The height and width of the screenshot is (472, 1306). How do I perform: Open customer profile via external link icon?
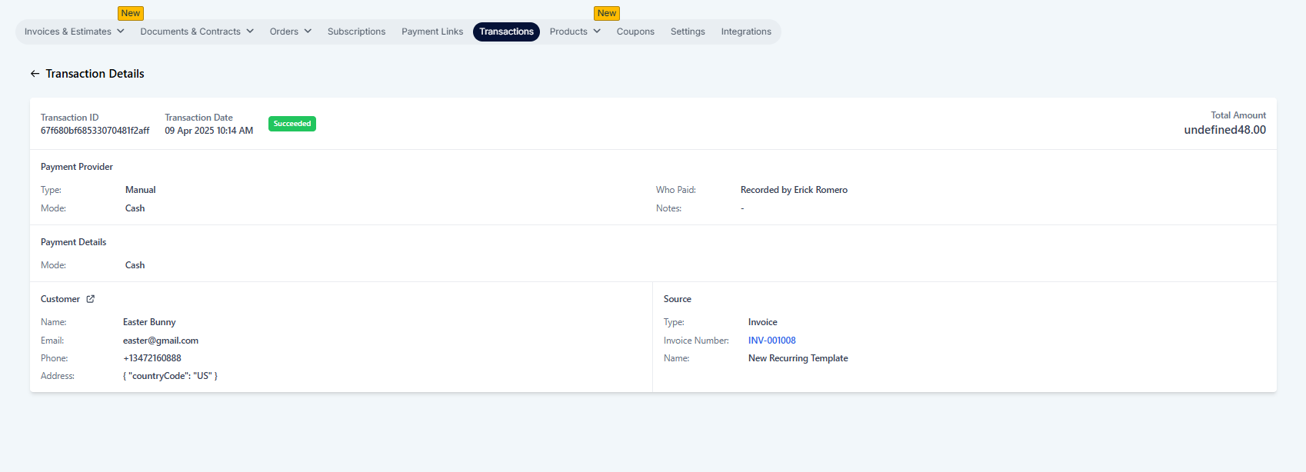(x=90, y=299)
